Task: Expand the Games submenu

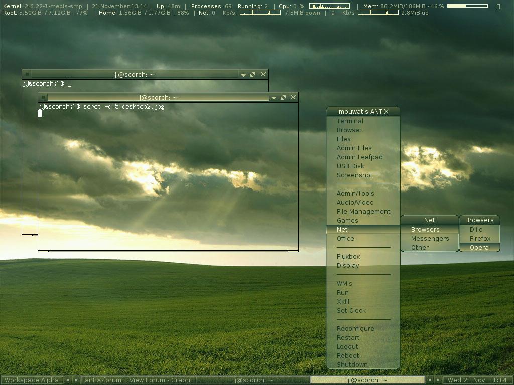Action: pos(363,221)
